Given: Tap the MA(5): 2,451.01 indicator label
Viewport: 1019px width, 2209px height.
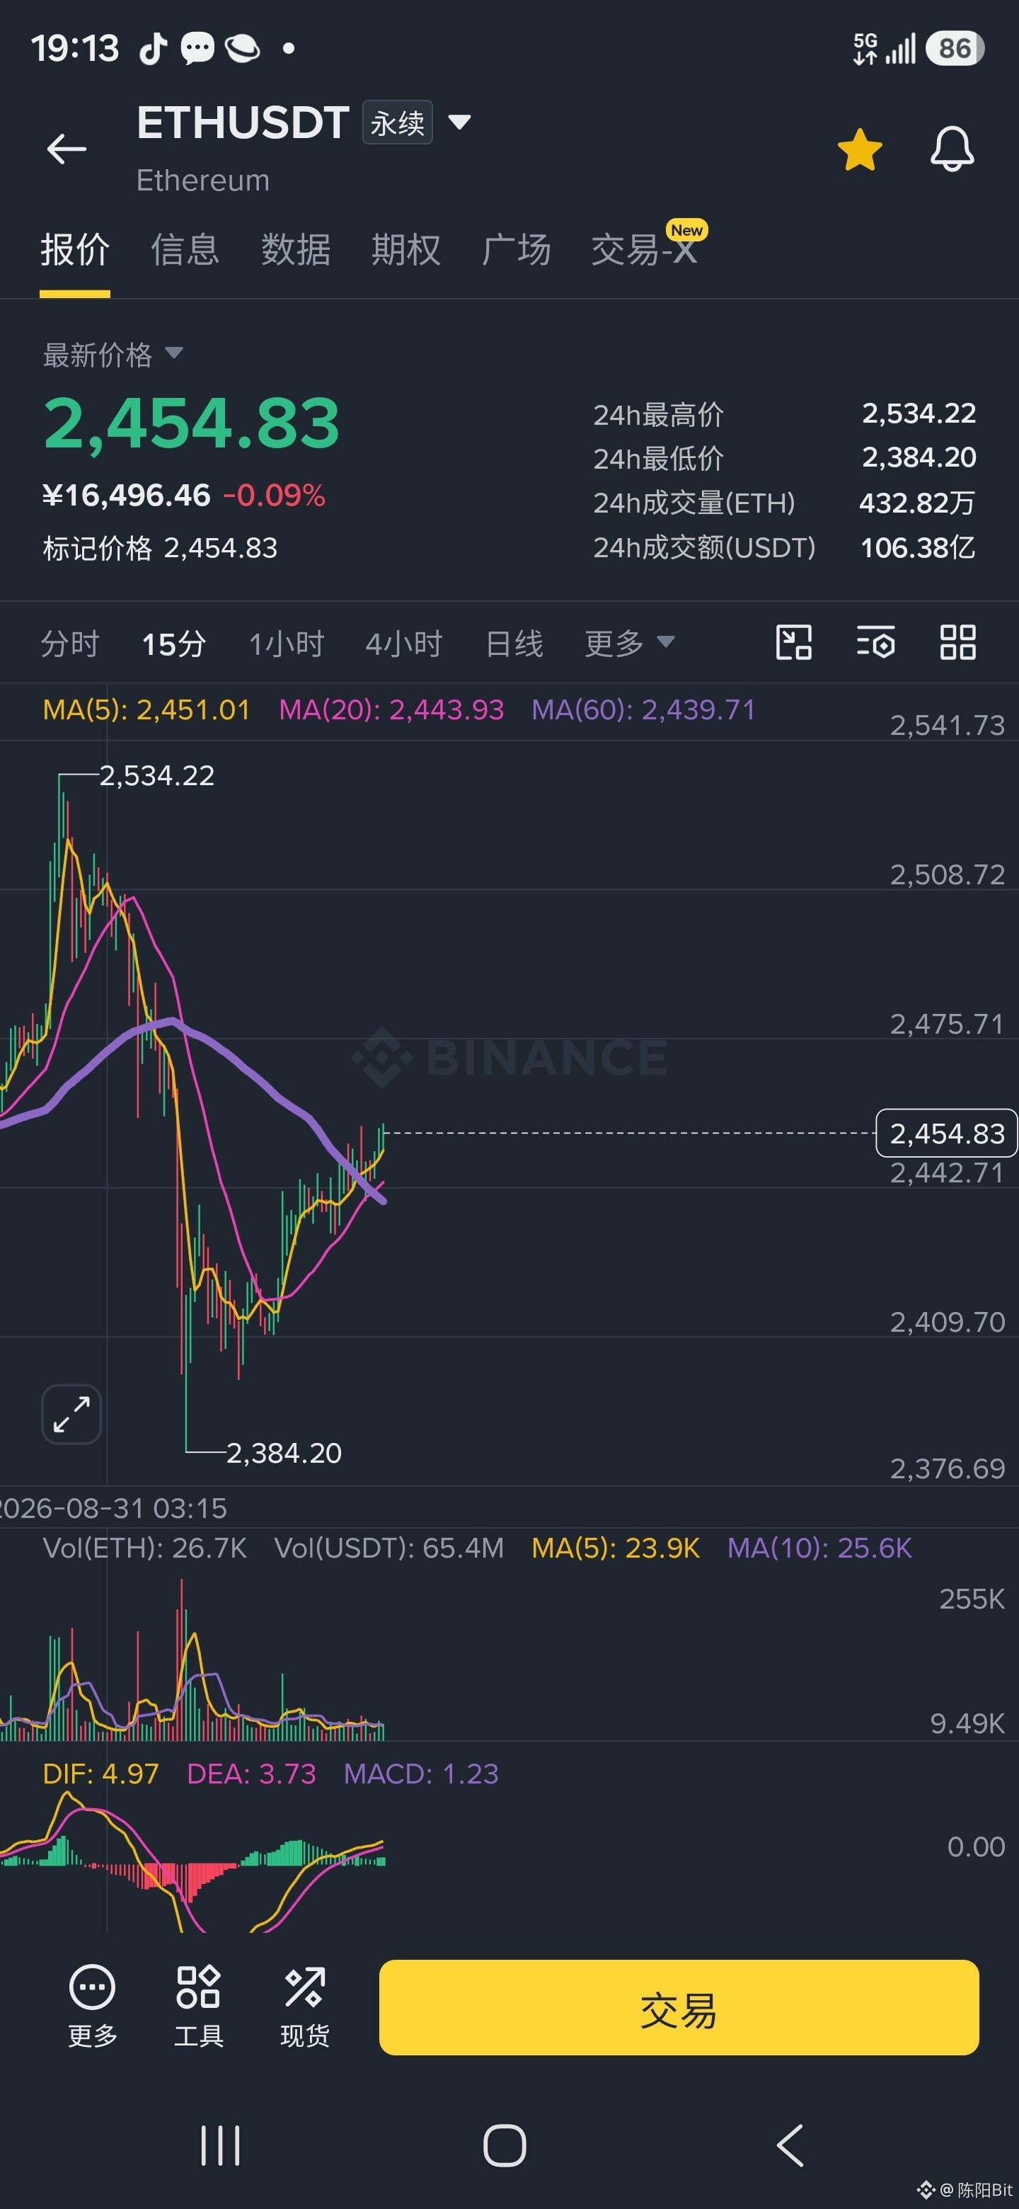Looking at the screenshot, I should [146, 710].
